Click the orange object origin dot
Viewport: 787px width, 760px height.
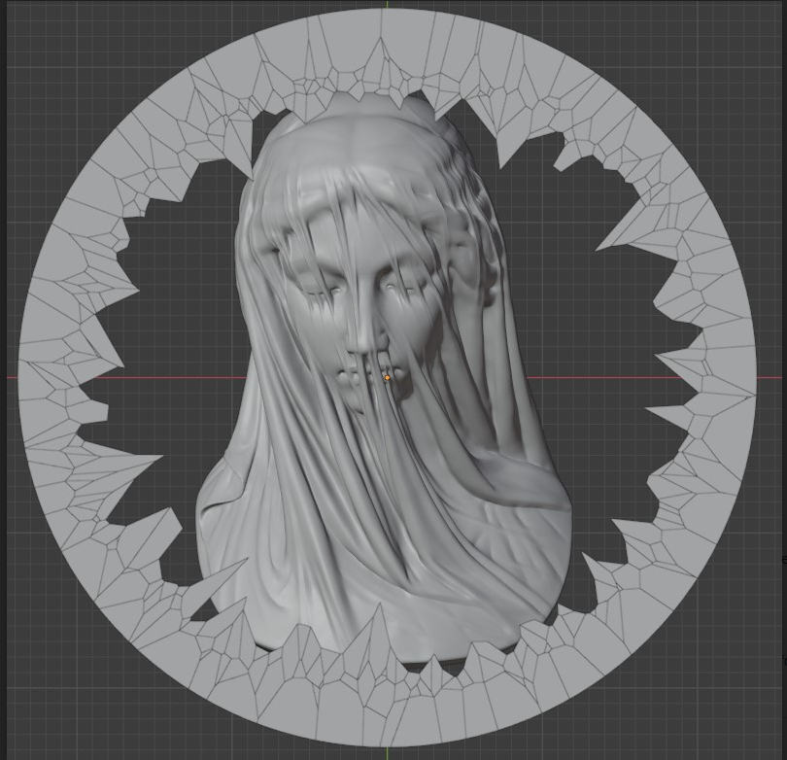[387, 377]
